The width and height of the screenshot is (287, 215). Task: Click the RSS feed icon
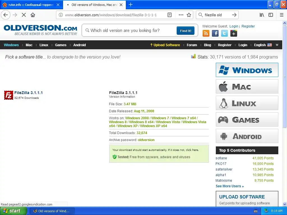206,34
